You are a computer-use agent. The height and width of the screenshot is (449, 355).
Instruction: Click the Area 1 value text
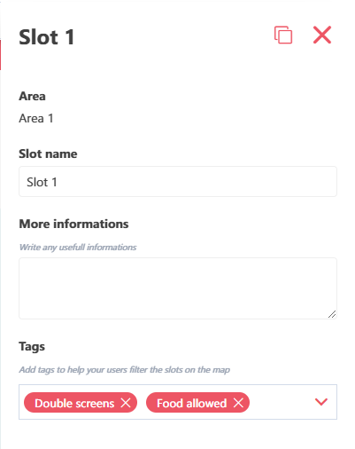36,118
